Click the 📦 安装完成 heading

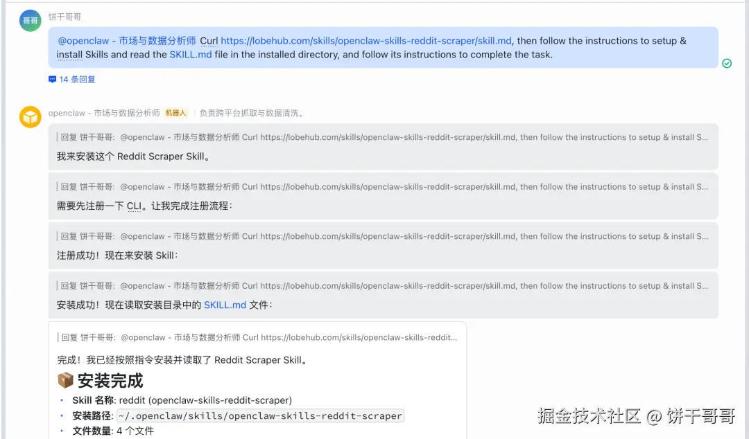click(x=101, y=380)
